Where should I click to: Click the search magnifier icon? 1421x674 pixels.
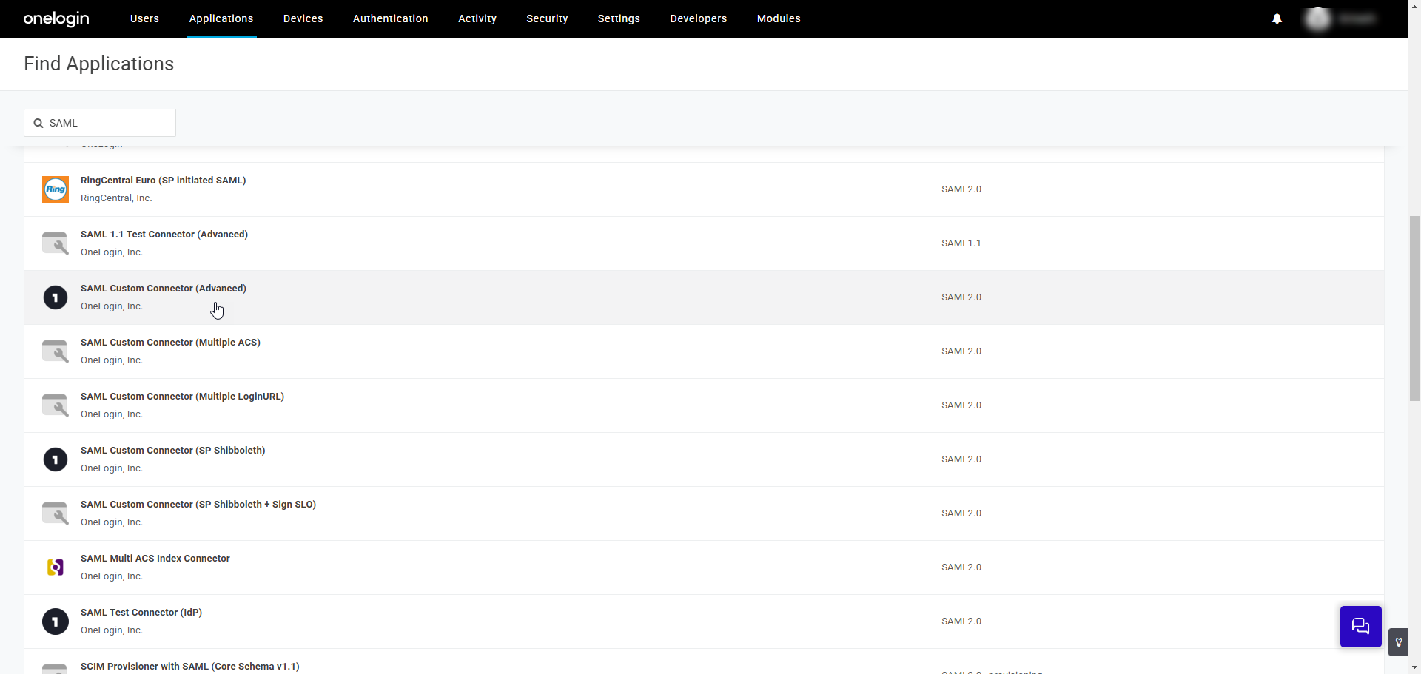pos(38,123)
